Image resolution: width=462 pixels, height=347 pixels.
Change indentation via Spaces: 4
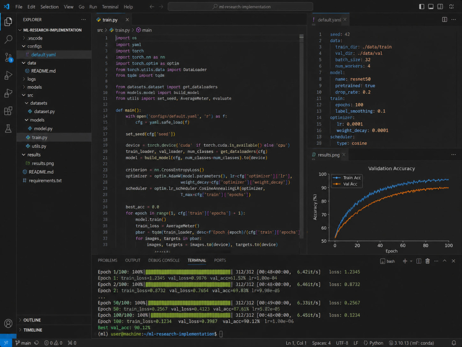point(321,343)
